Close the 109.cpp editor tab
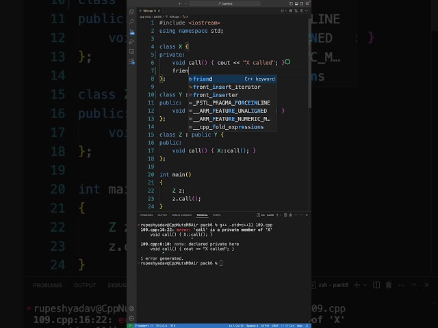438x328 pixels. pyautogui.click(x=159, y=11)
